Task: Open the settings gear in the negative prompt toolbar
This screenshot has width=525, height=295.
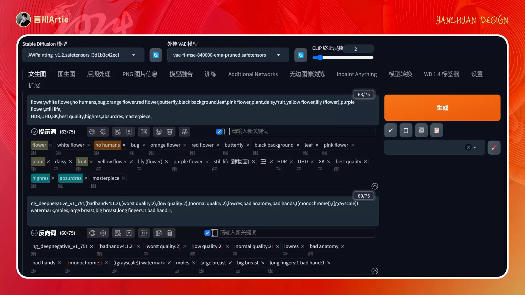Action: pyautogui.click(x=103, y=233)
